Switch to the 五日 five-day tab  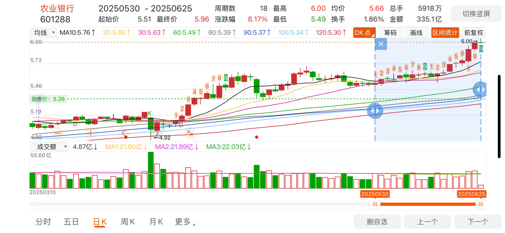click(x=71, y=222)
